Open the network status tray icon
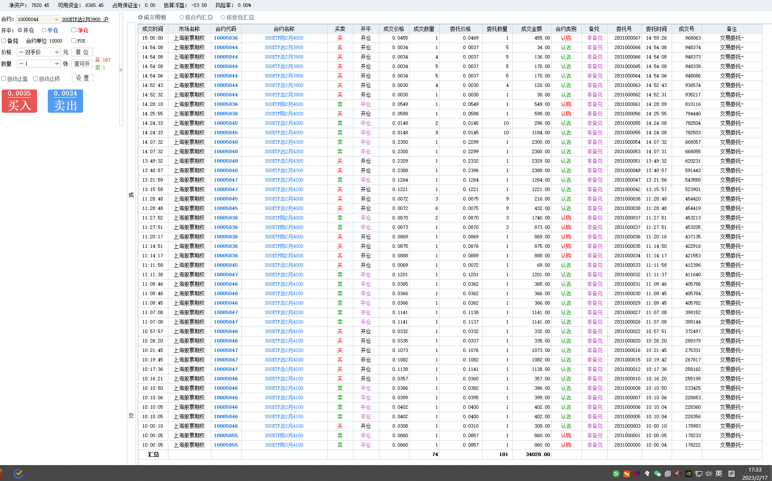 click(698, 474)
